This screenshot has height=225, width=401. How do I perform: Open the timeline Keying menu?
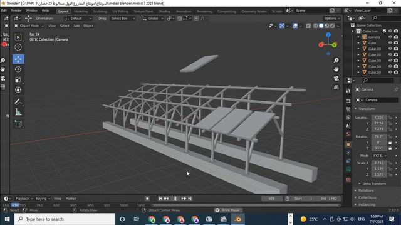click(43, 199)
